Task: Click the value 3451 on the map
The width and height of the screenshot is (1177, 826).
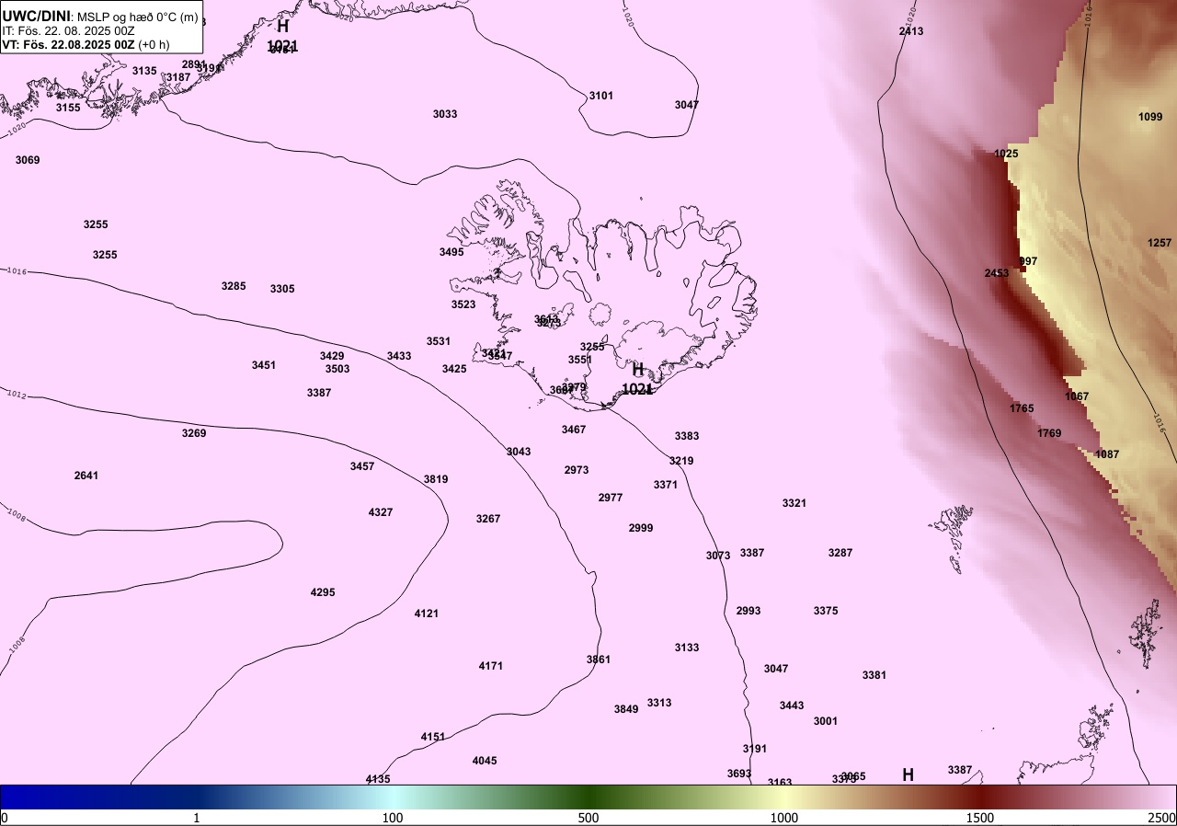Action: [264, 365]
